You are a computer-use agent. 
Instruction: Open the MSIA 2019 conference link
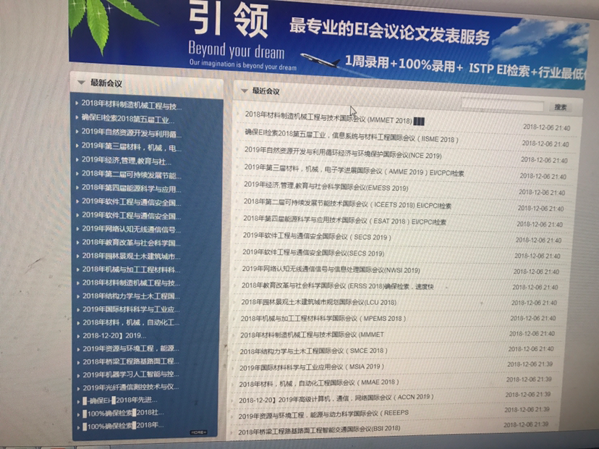click(x=312, y=367)
